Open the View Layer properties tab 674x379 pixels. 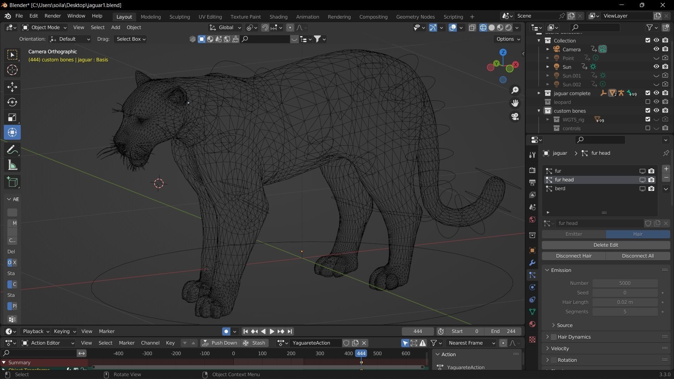point(532,195)
